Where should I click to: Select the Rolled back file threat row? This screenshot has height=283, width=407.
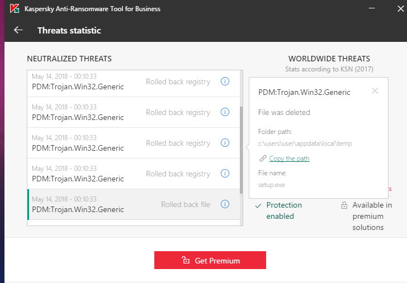(134, 204)
